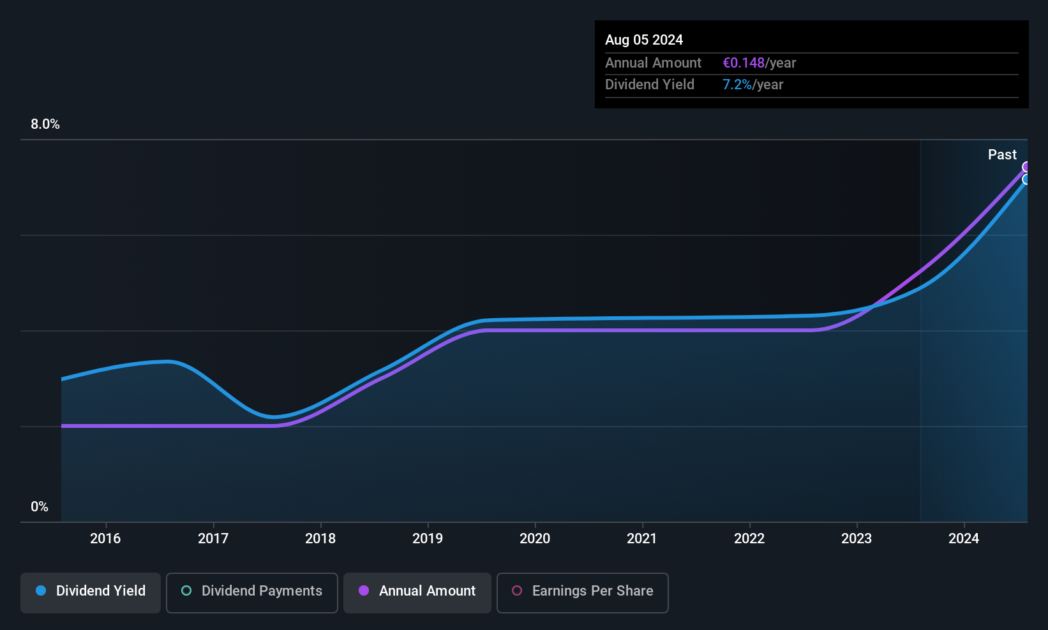The image size is (1048, 630).
Task: Click the 2024 x-axis label
Action: tap(964, 538)
